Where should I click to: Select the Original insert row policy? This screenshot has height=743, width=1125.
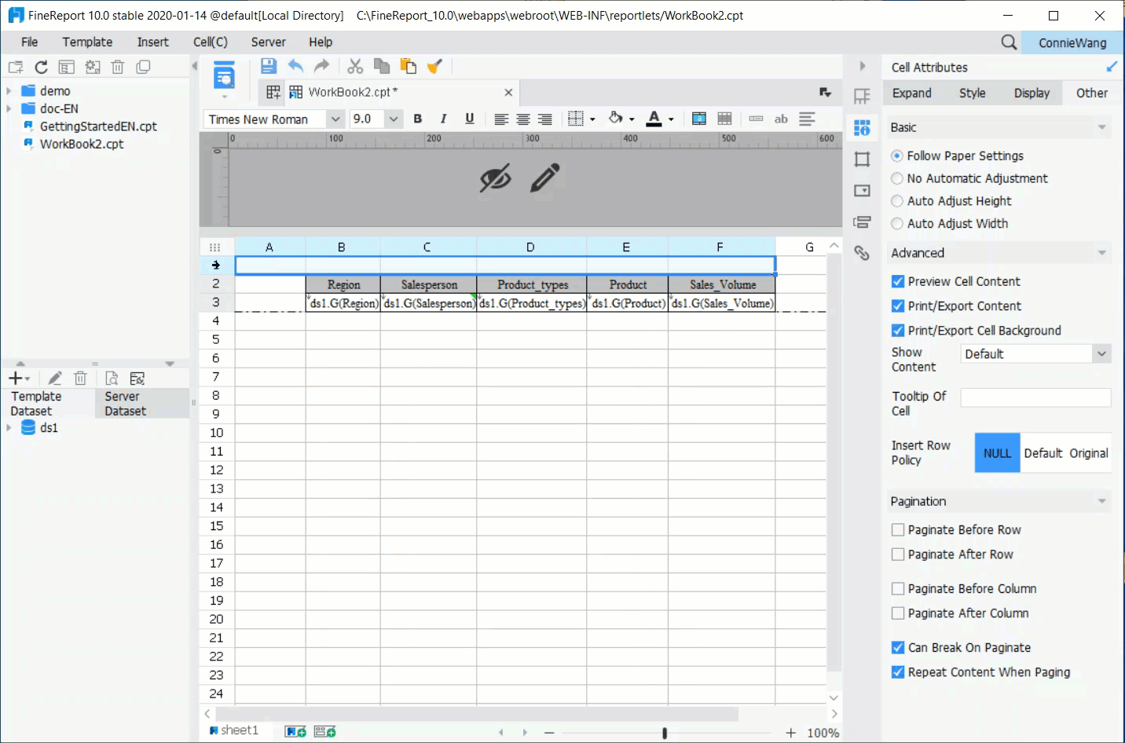tap(1089, 453)
